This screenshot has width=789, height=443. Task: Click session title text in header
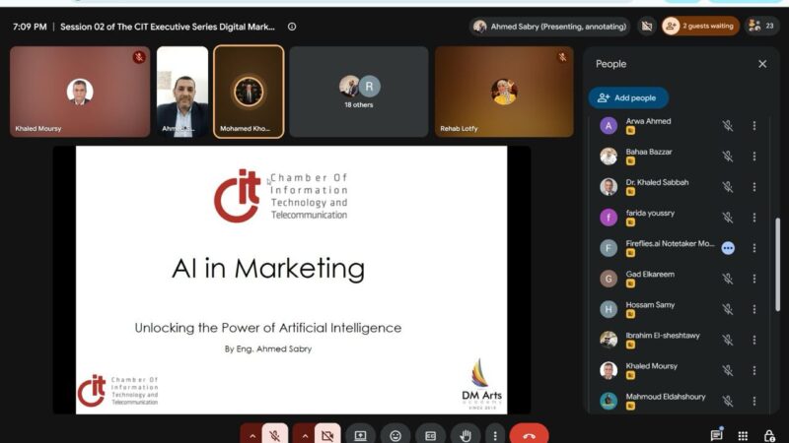coord(168,27)
